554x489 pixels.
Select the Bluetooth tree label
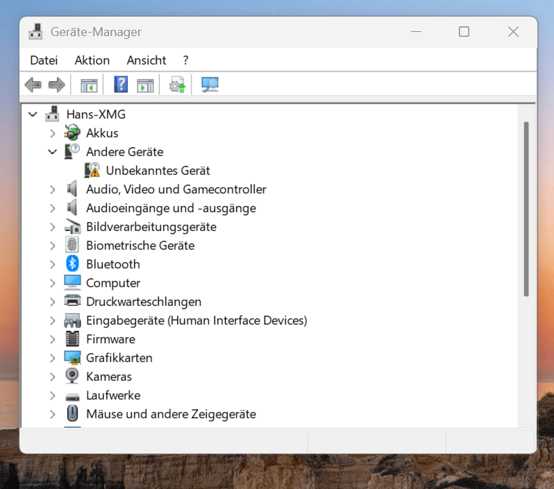tap(113, 264)
